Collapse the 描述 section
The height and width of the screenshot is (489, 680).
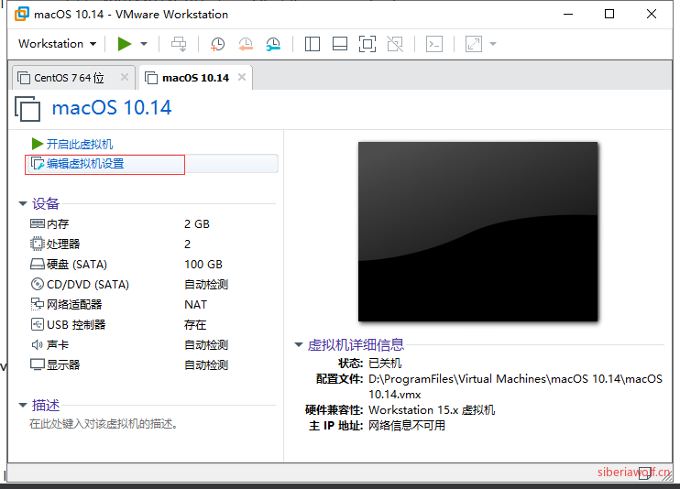pyautogui.click(x=23, y=405)
